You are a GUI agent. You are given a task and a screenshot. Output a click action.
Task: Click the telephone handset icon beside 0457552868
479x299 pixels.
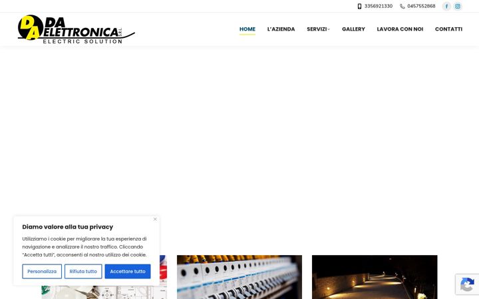tap(402, 6)
